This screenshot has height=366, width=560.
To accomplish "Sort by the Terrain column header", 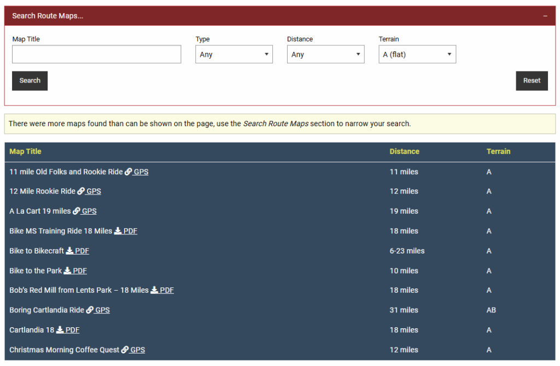I will 498,151.
